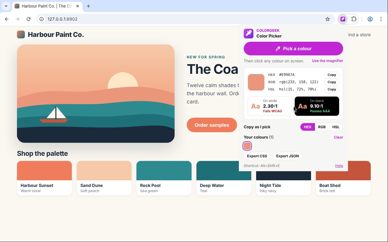Image resolution: width=388 pixels, height=242 pixels.
Task: Click the Harbour Paint Co. site title
Action: (x=56, y=35)
